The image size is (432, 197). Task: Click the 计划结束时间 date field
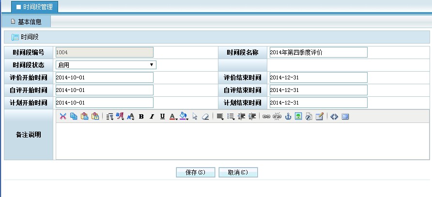coord(319,103)
